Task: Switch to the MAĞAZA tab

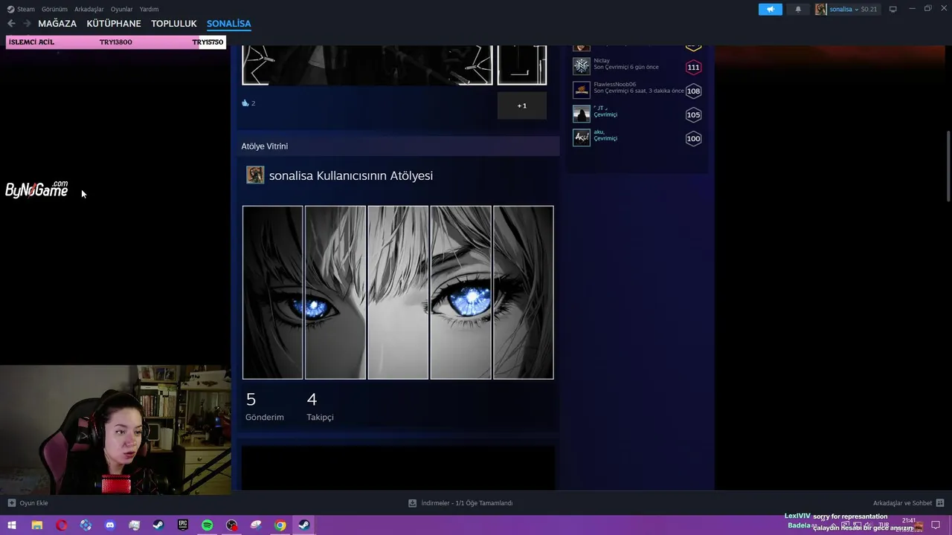Action: (57, 24)
